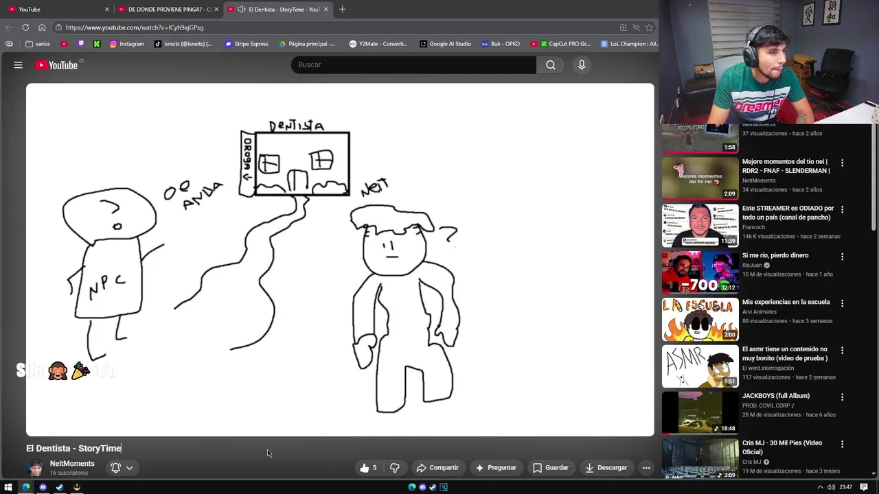Click the Compartir share button
Viewport: 879px width, 494px height.
[x=437, y=468]
